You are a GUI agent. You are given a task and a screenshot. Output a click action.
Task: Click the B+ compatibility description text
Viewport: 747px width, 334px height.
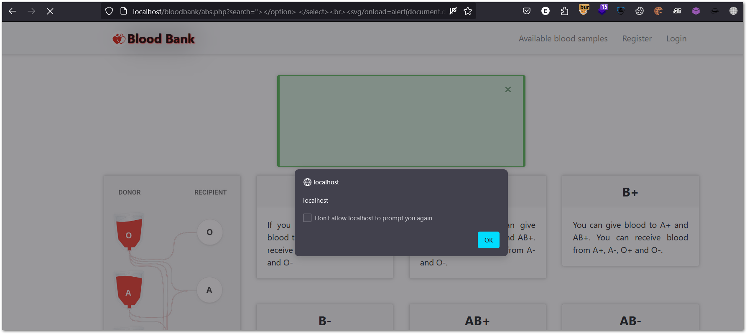(630, 237)
